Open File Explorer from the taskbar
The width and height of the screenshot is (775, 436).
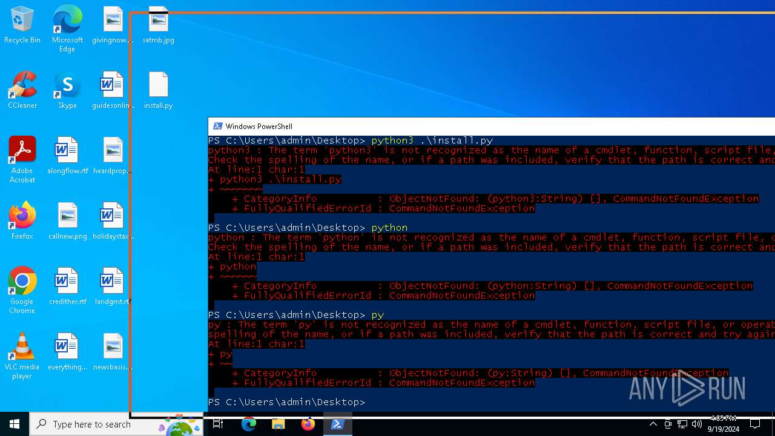coord(278,424)
